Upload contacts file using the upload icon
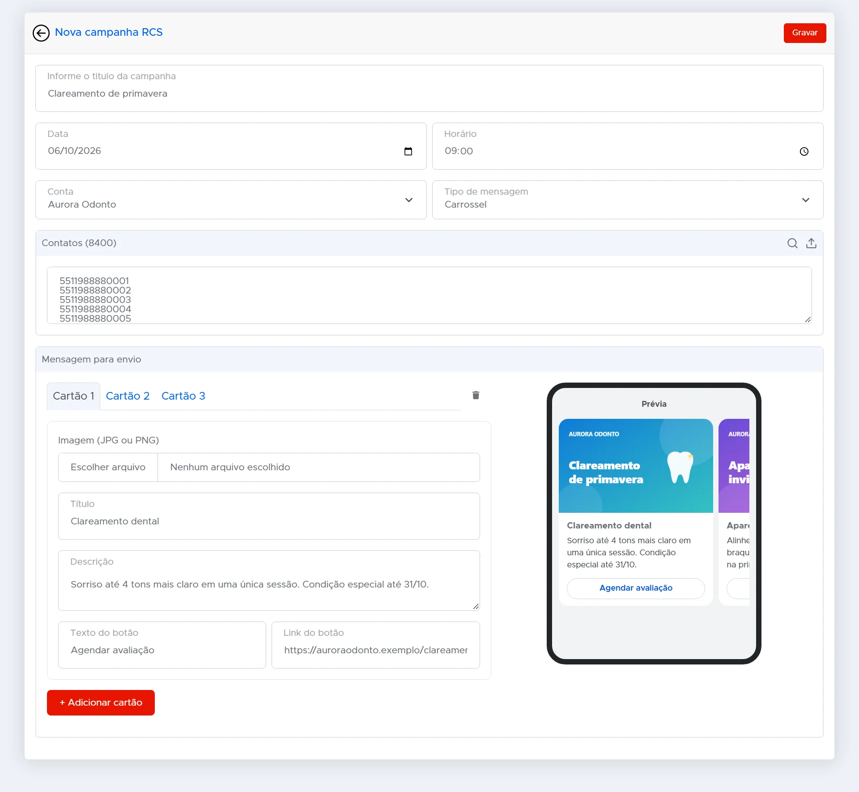This screenshot has height=792, width=859. pyautogui.click(x=811, y=243)
